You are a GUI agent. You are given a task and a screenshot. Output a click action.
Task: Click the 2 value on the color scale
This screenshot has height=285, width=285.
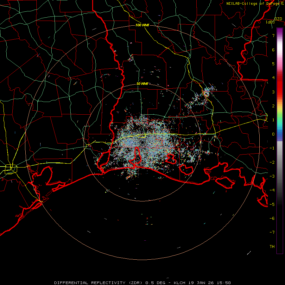tap(273, 106)
